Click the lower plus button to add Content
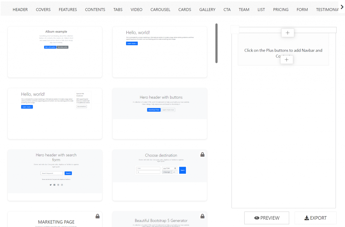345x227 pixels. 286,60
